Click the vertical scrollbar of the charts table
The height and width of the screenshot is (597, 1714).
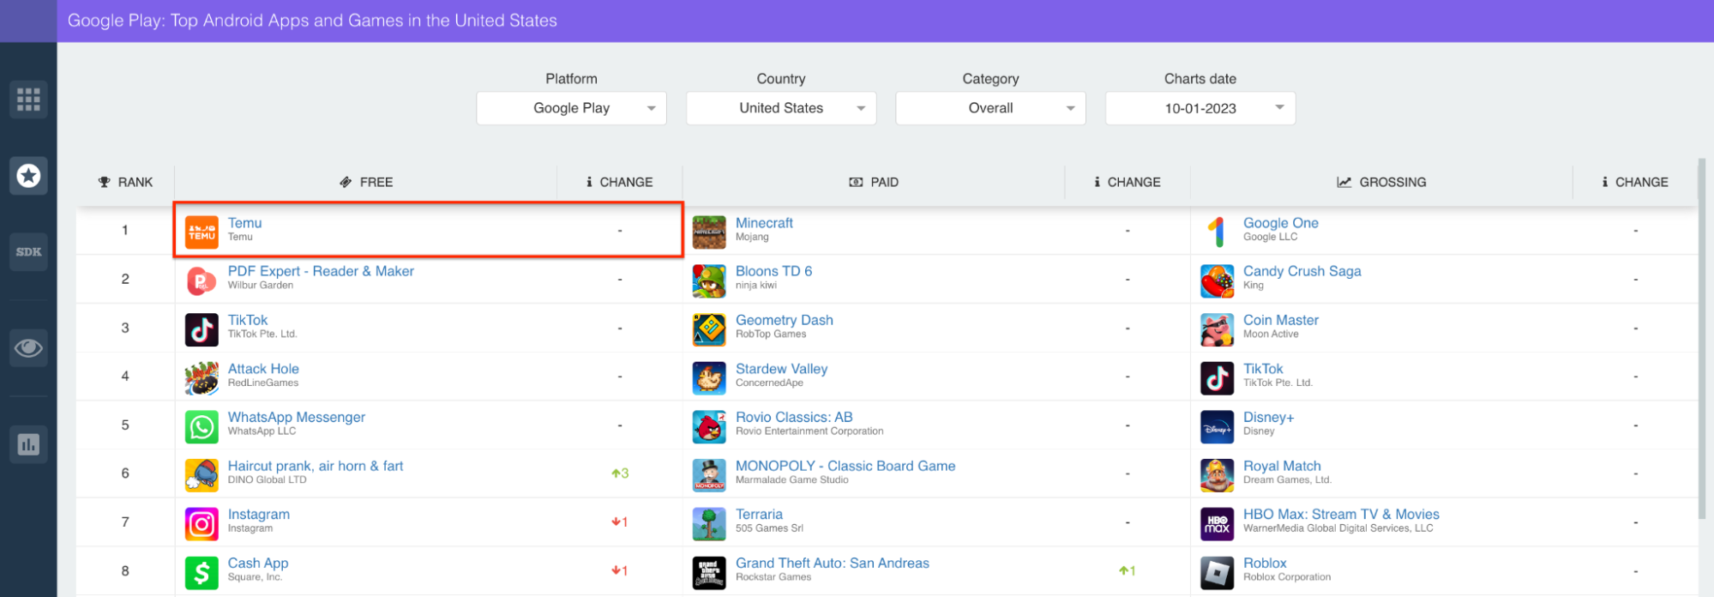point(1702,338)
